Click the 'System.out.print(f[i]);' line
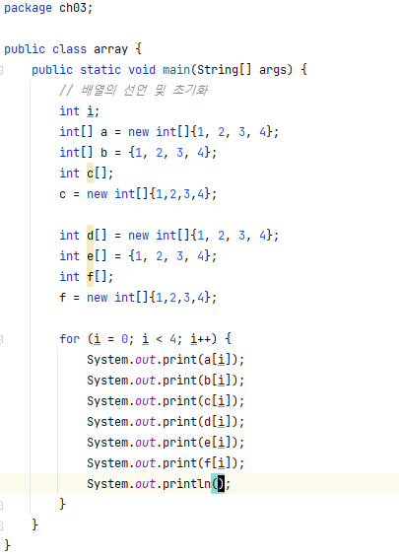The height and width of the screenshot is (558, 399). click(166, 462)
